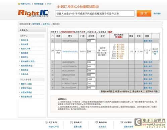This screenshot has height=130, width=167.
Task: Open the 登录注册 footer link
Action: point(77,127)
